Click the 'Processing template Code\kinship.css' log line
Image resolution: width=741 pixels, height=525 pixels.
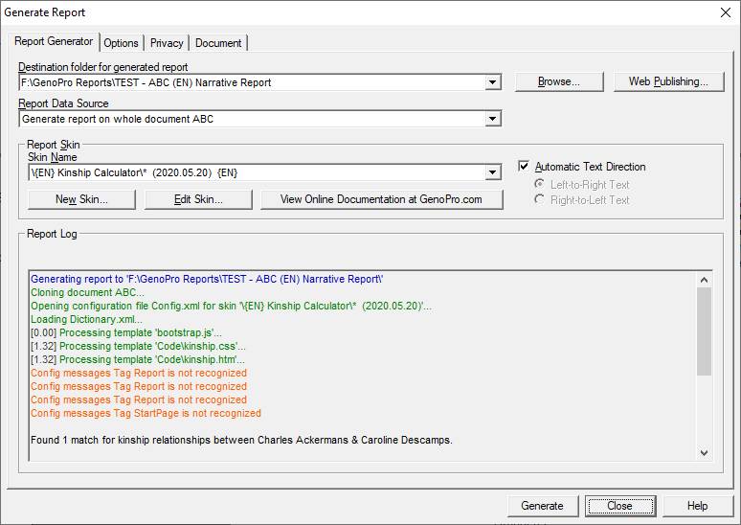click(138, 346)
